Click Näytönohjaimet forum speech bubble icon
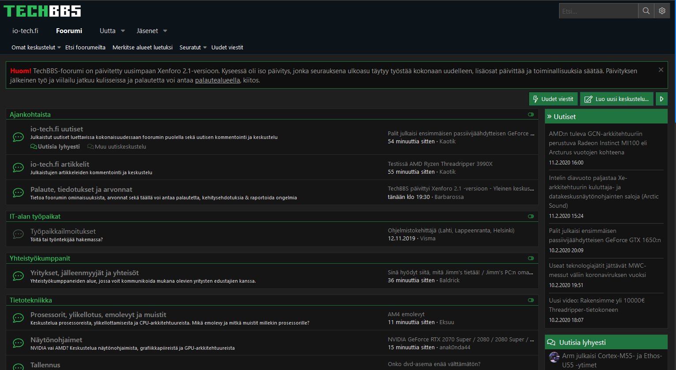This screenshot has width=676, height=370. coord(18,343)
